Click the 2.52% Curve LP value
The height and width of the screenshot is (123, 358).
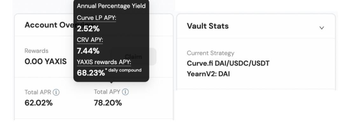[88, 29]
